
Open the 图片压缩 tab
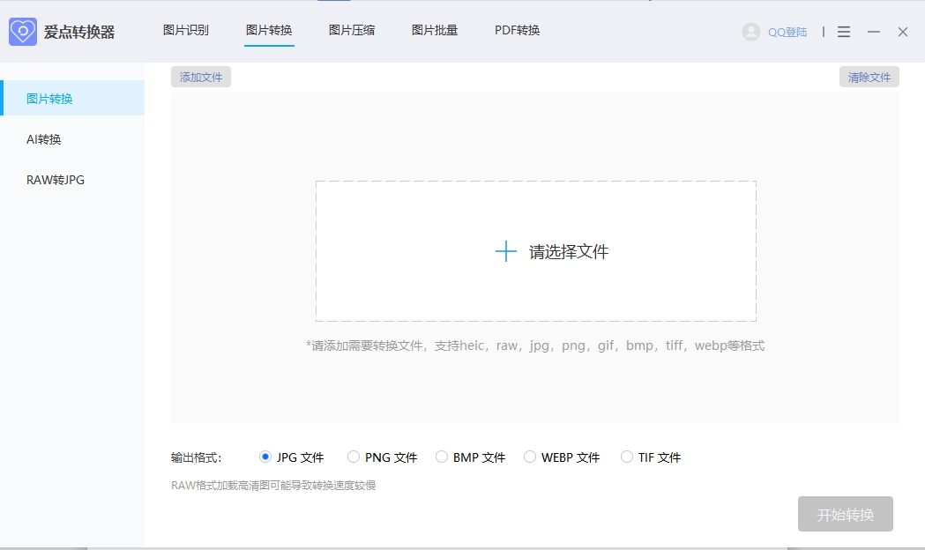pyautogui.click(x=352, y=30)
